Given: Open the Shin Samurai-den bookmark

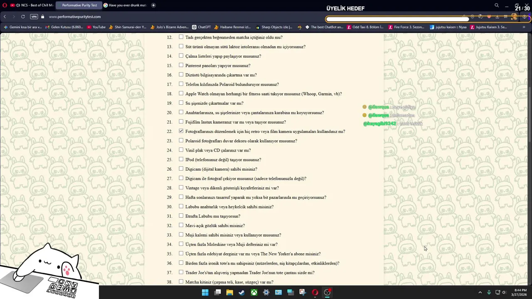Looking at the screenshot, I should 128,27.
